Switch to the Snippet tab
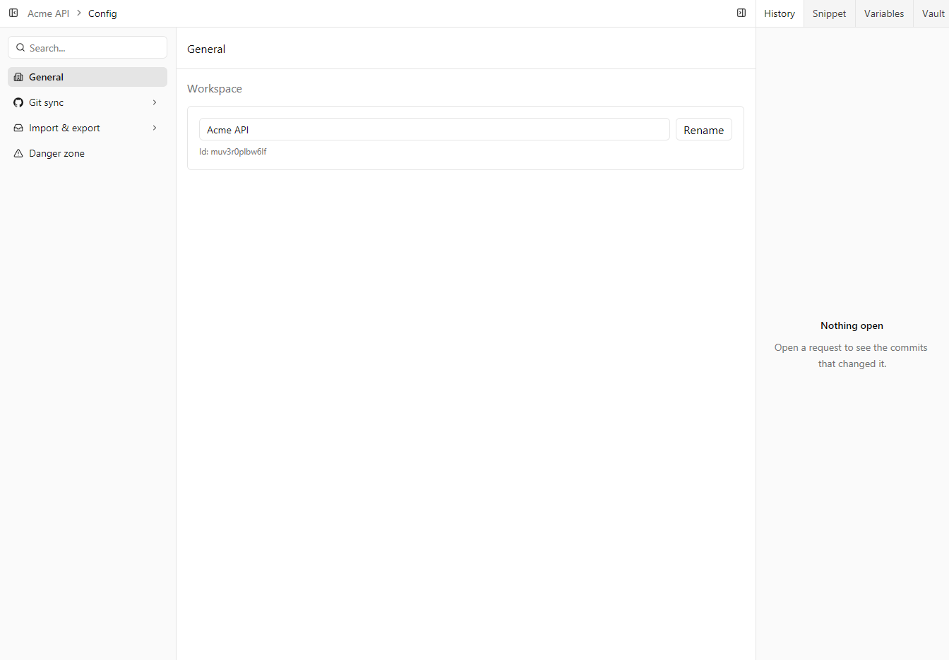 pos(829,13)
